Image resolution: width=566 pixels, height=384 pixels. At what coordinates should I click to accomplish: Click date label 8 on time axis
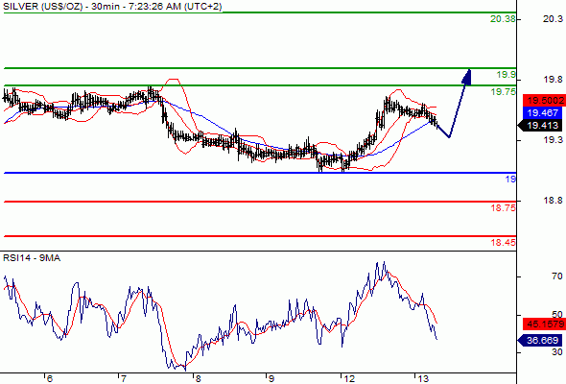[x=198, y=379]
